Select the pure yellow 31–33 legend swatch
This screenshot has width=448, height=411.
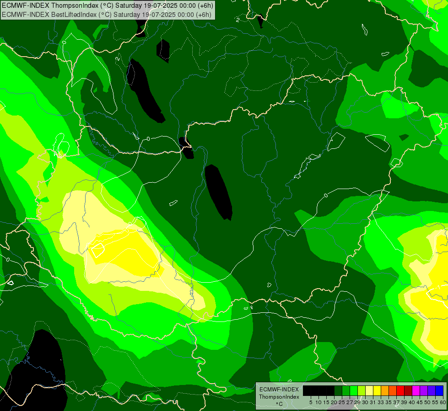click(x=377, y=390)
